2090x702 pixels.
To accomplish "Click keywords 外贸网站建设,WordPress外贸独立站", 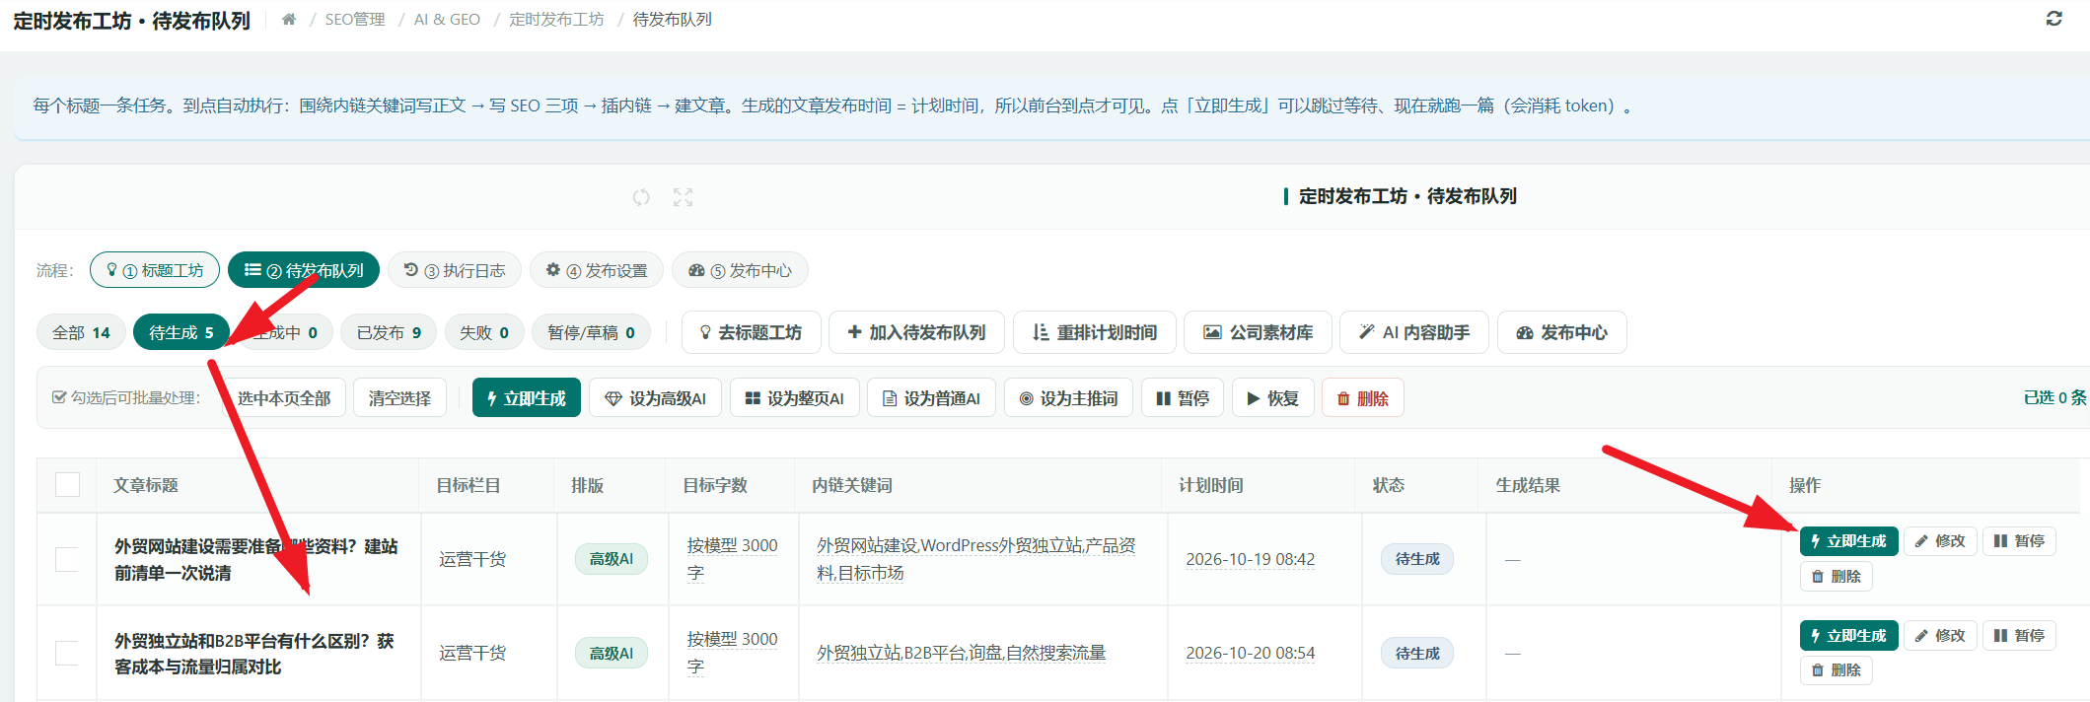I will [976, 559].
